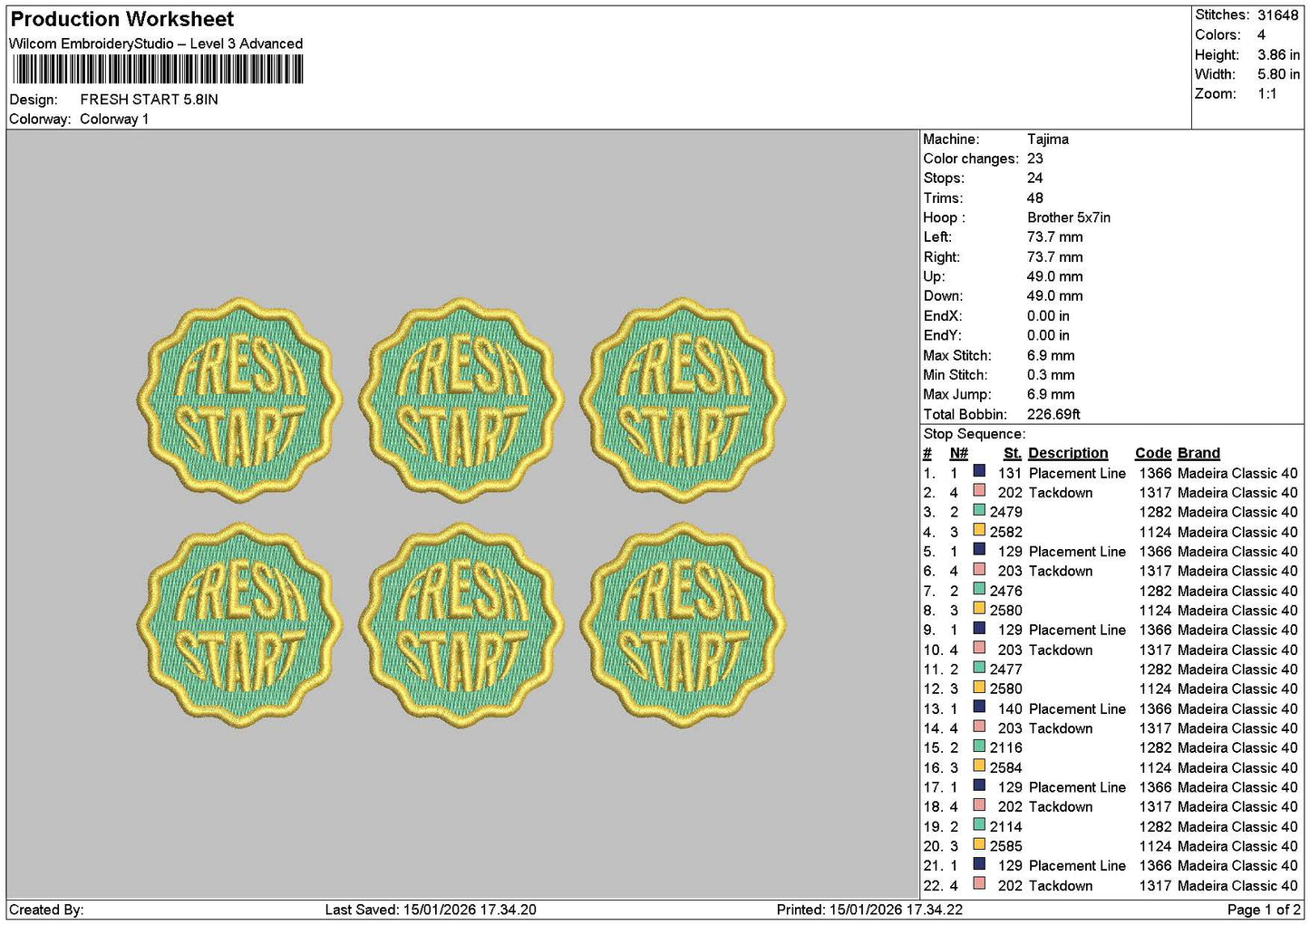Click the N# column header

pos(958,453)
